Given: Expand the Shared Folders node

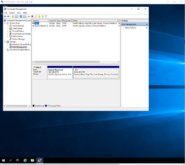Looking at the screenshot, I should click(x=8, y=31).
